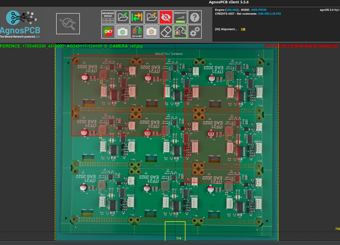Click the swap images arrows icon

coord(137,17)
